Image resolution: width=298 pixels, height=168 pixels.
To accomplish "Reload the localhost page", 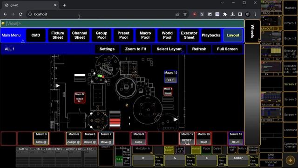I will click(x=20, y=14).
